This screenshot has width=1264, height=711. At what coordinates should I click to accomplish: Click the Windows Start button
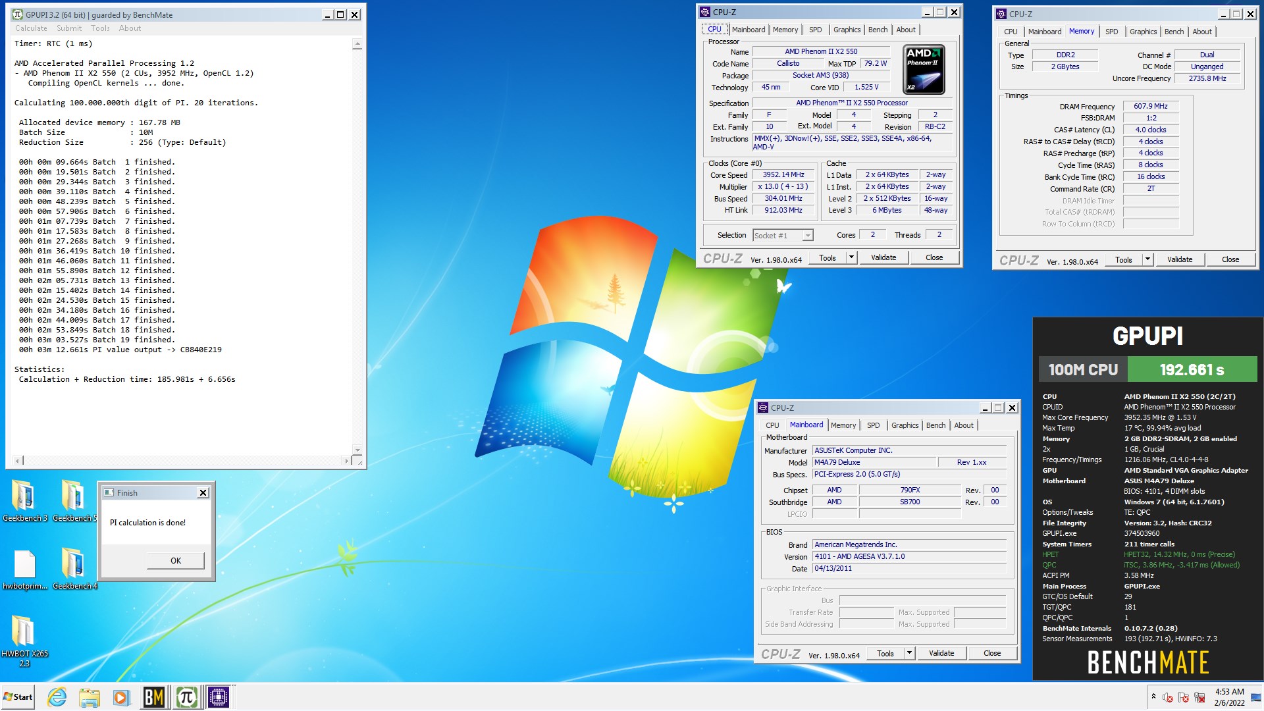pos(18,697)
